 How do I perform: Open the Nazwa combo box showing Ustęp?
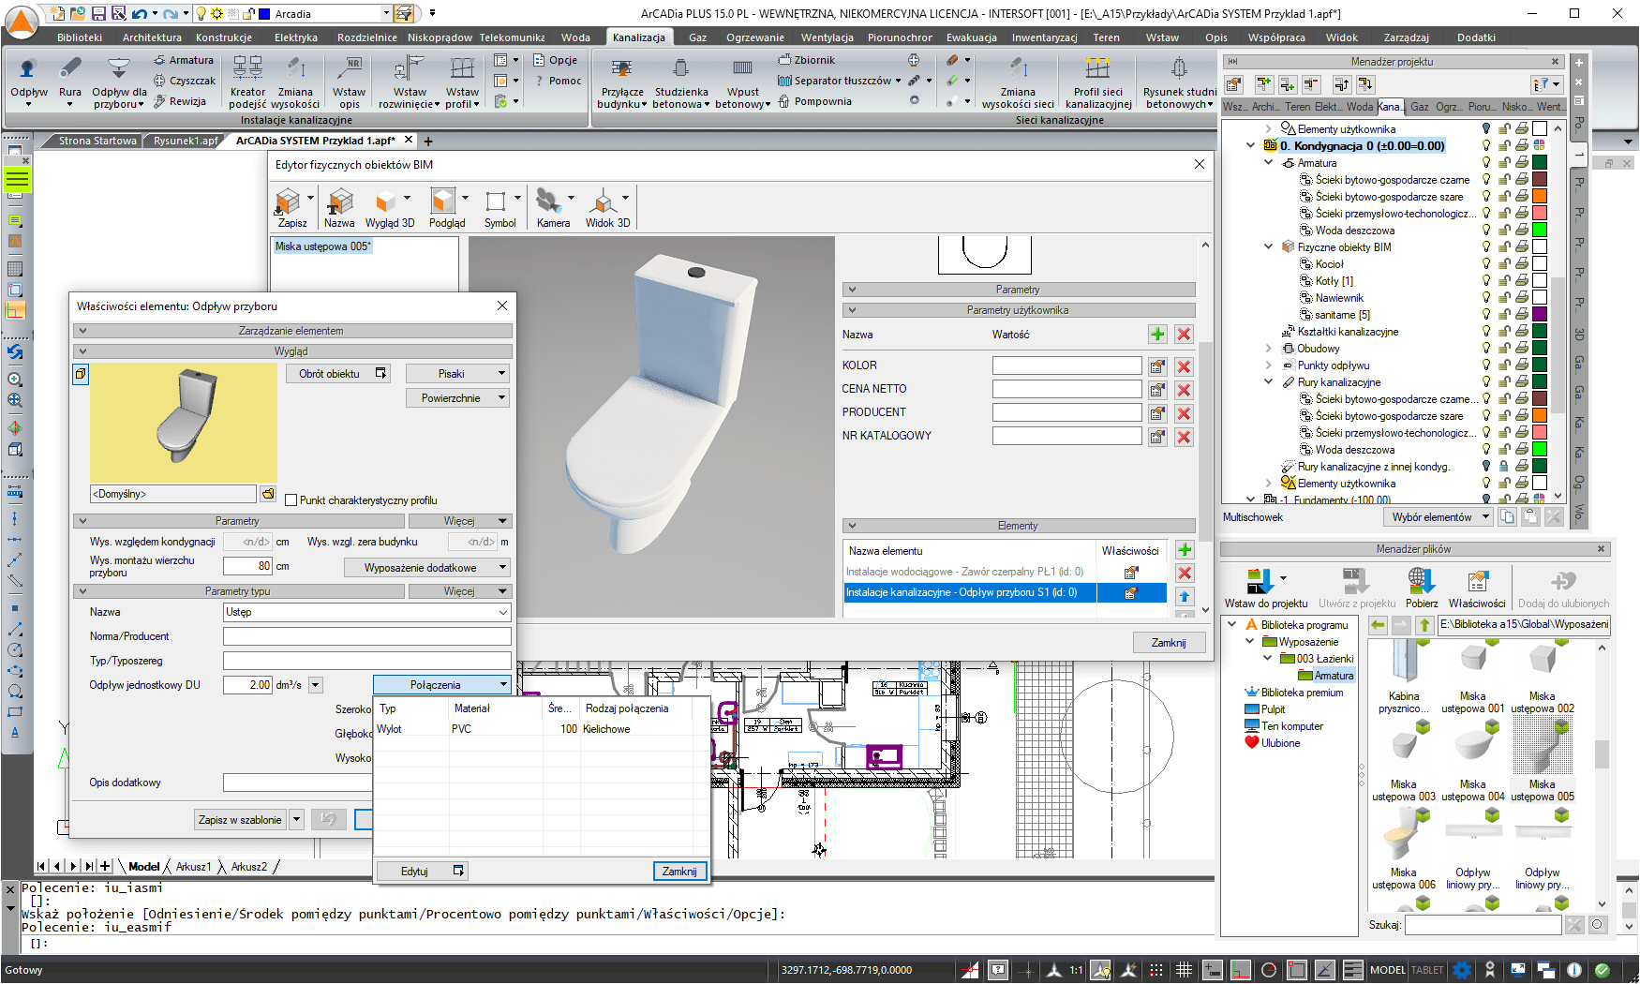366,612
